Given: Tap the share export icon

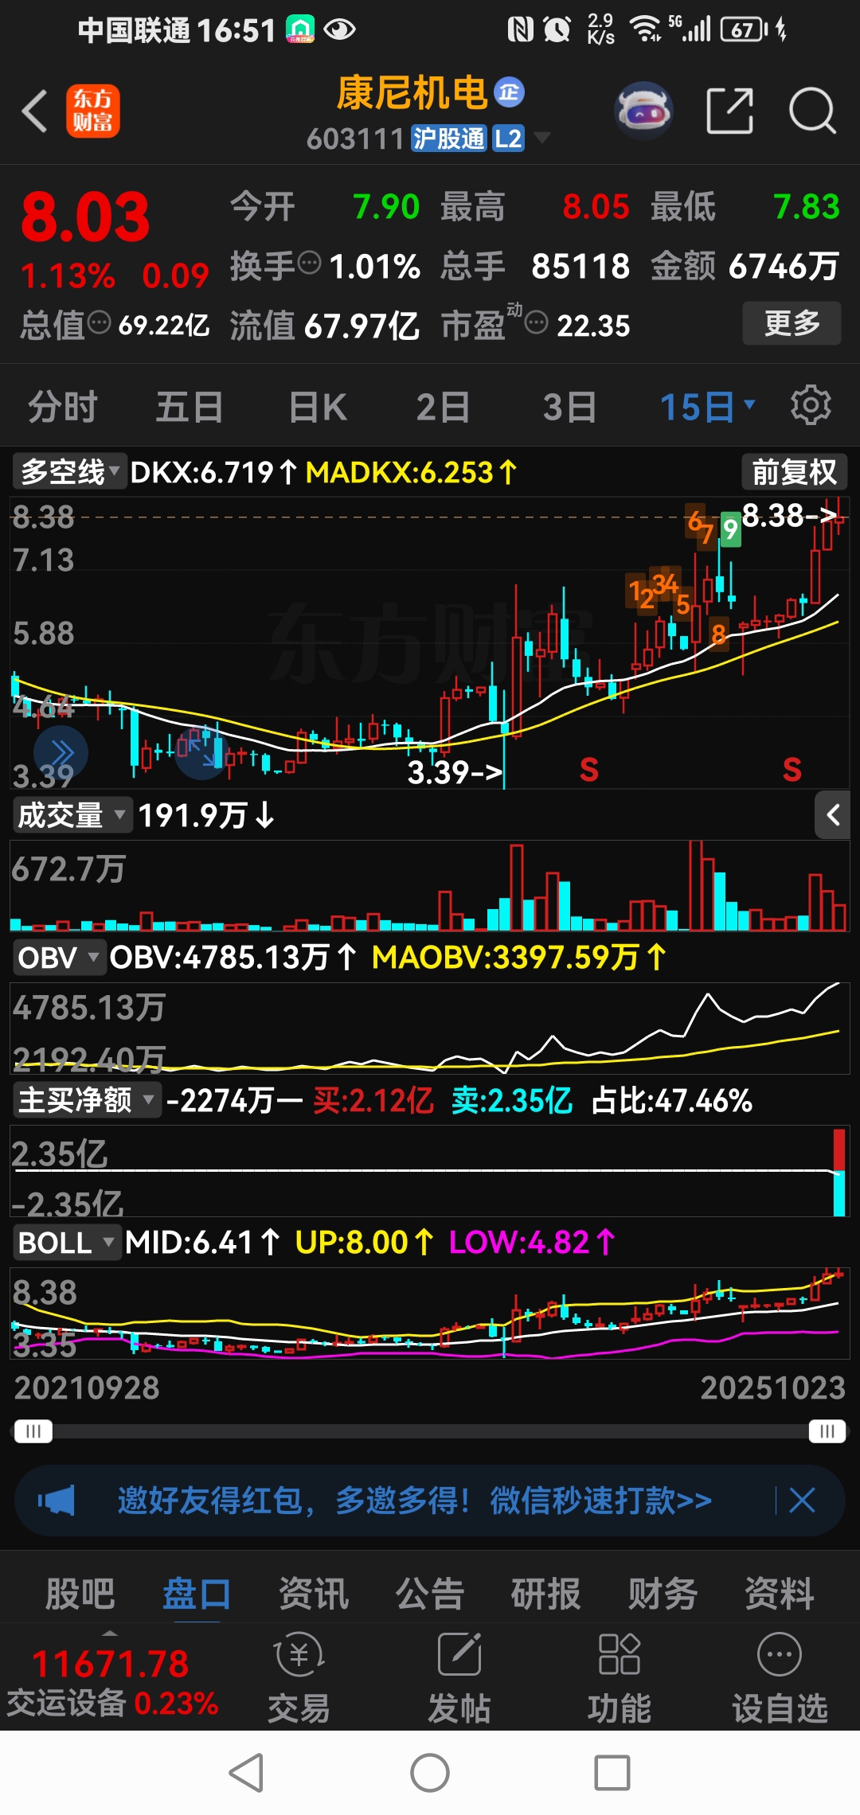Looking at the screenshot, I should 730,111.
